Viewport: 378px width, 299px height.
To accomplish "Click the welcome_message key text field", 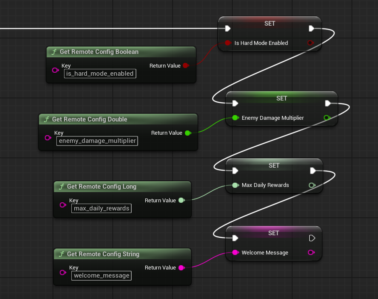I will 101,275.
